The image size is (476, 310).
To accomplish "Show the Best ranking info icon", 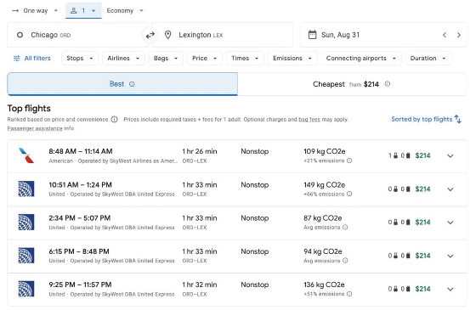I will 132,84.
